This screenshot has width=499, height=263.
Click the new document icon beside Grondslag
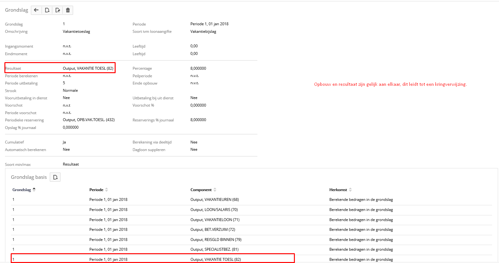(47, 10)
